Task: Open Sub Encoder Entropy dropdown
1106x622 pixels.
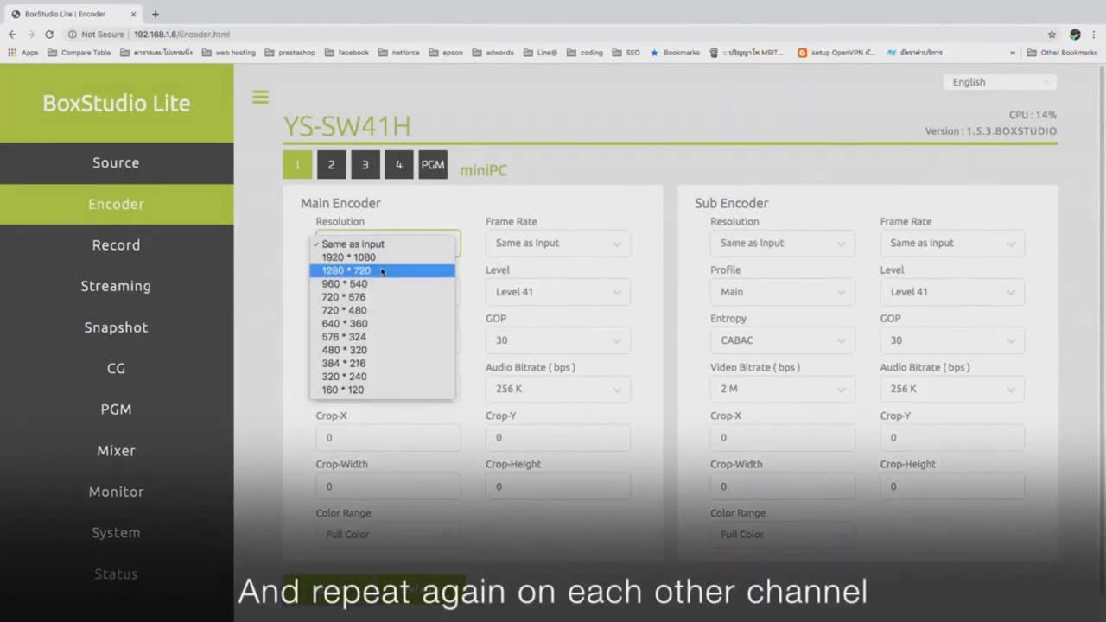Action: coord(782,340)
